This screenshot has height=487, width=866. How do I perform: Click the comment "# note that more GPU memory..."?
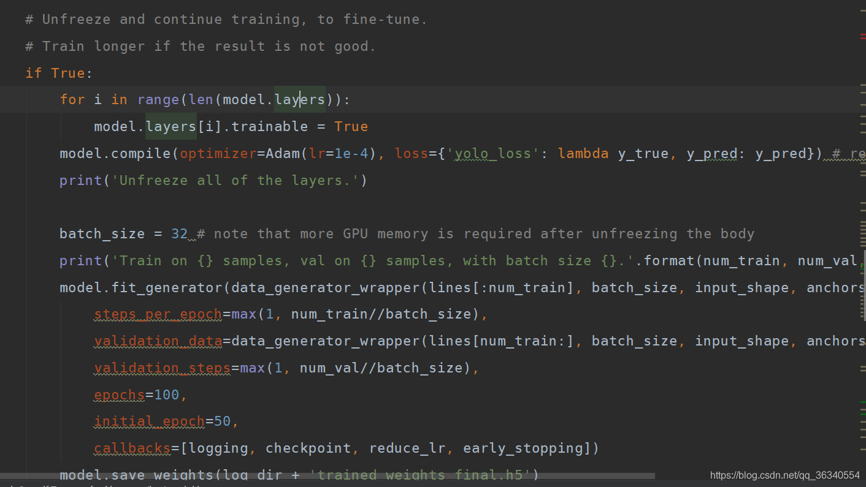click(x=476, y=233)
